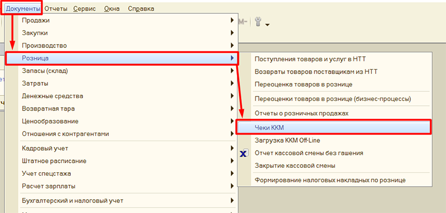The image size is (446, 213).
Task: Choose Закрытие кассовой смены
Action: pyautogui.click(x=334, y=166)
